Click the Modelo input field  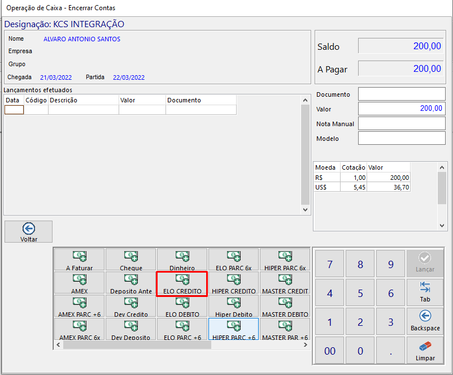click(x=402, y=138)
